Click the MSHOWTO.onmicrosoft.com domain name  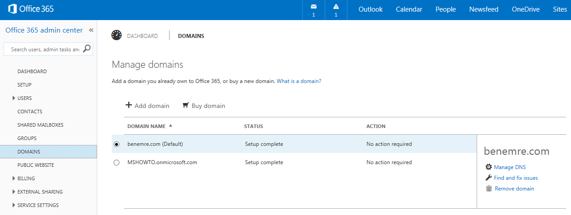(x=162, y=162)
